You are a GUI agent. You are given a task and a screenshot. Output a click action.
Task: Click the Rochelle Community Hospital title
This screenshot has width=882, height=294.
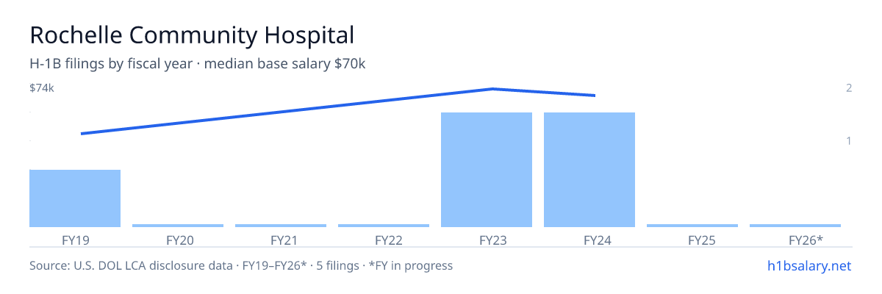click(192, 35)
